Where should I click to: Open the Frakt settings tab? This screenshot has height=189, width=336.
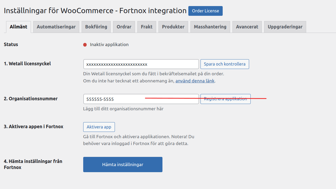pos(147,27)
